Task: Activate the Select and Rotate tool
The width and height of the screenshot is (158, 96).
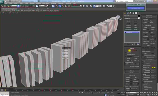Action: [x=34, y=6]
